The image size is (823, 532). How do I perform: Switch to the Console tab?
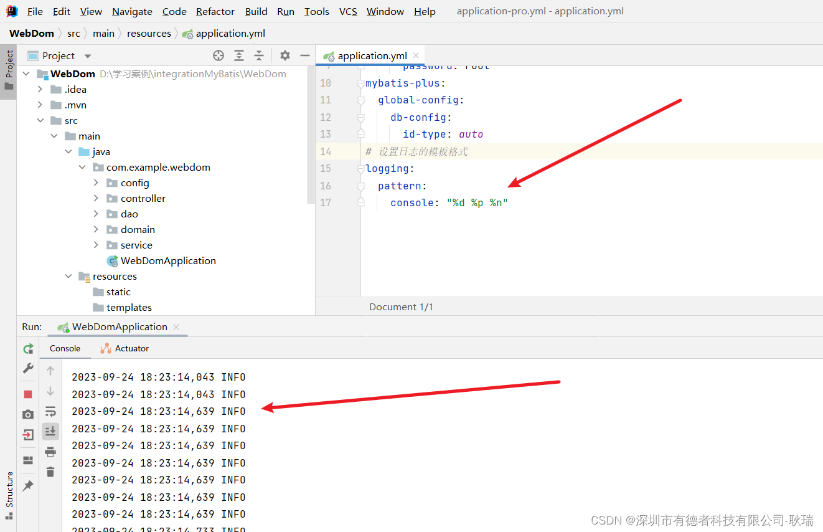(x=65, y=348)
